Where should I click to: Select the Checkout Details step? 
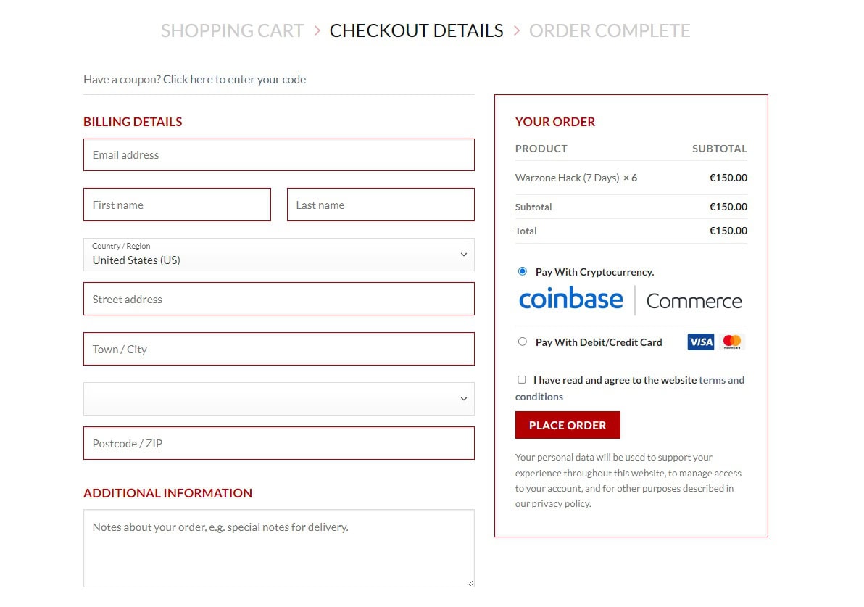[x=416, y=30]
